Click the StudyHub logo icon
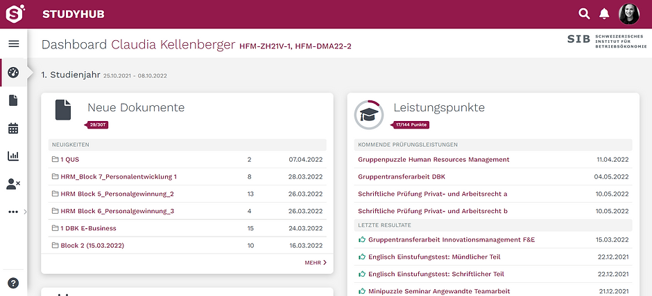The image size is (652, 296). pos(15,14)
